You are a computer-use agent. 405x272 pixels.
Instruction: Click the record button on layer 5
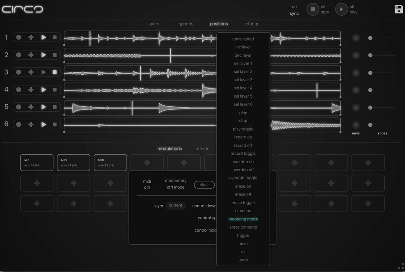19,107
